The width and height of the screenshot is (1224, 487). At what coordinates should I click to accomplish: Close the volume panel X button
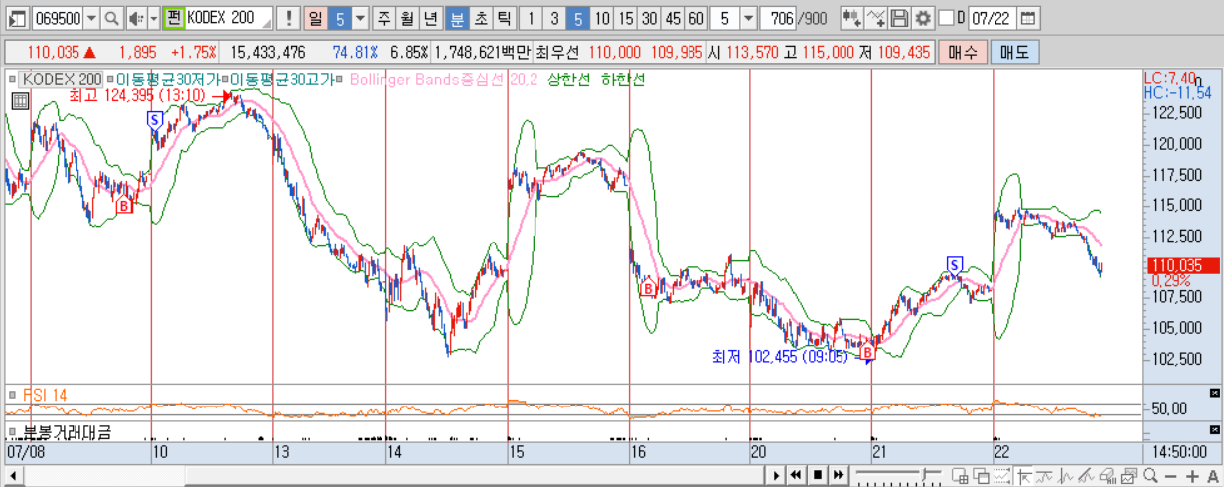[1214, 428]
